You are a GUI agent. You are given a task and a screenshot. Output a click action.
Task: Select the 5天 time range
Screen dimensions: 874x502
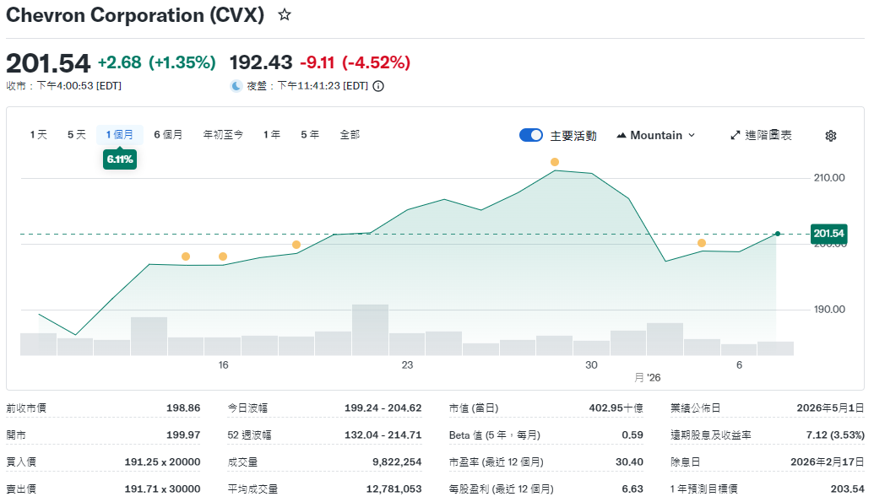pos(77,135)
